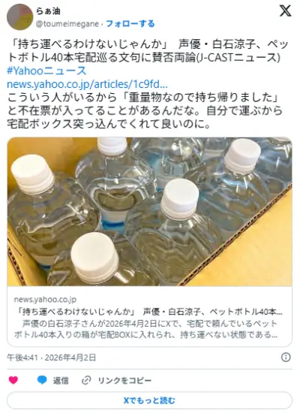Click the chain link copy icon
The height and width of the screenshot is (413, 300).
pyautogui.click(x=86, y=380)
